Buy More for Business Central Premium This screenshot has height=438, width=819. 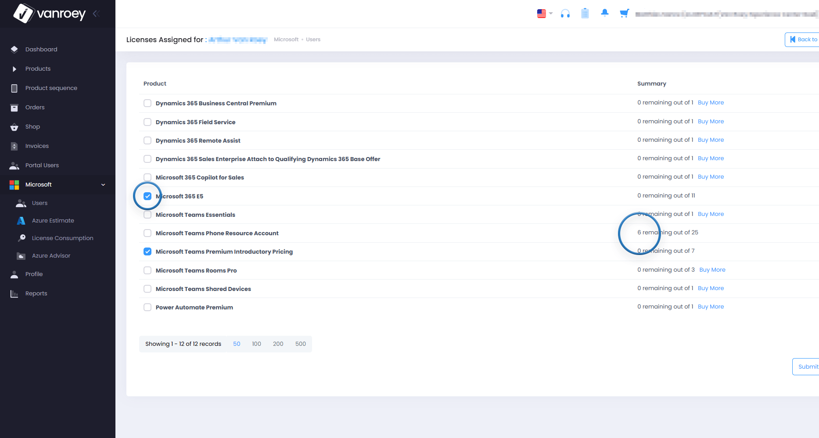point(711,103)
